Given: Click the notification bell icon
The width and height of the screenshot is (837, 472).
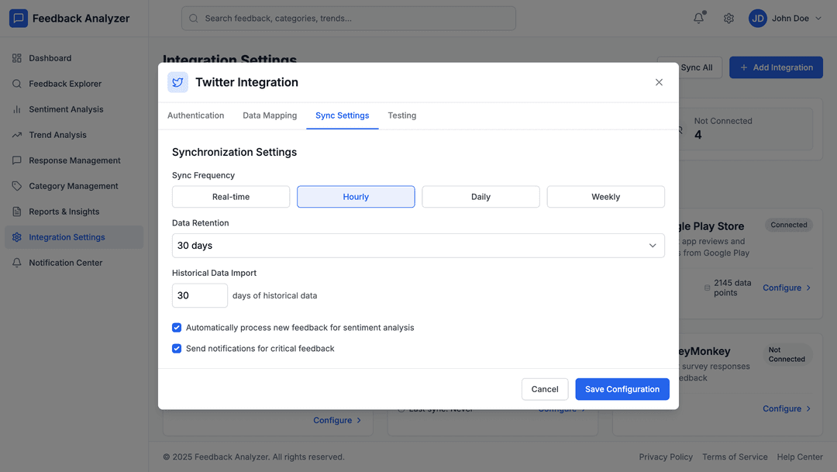Looking at the screenshot, I should [x=699, y=19].
